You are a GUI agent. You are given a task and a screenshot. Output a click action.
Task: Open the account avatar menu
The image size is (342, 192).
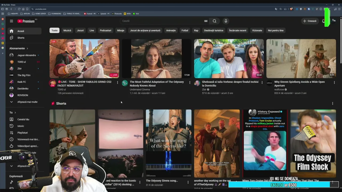click(x=334, y=21)
